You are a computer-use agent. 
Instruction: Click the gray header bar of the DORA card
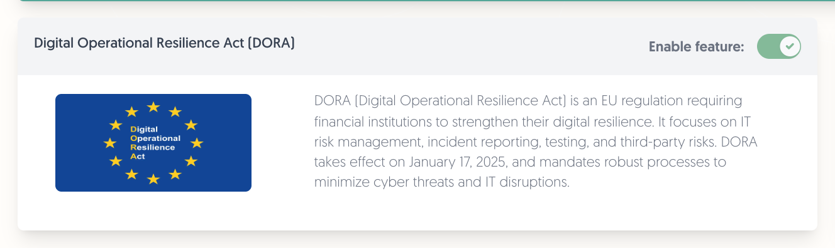[418, 46]
